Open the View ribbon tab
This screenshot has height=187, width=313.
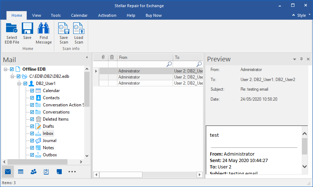tap(36, 15)
